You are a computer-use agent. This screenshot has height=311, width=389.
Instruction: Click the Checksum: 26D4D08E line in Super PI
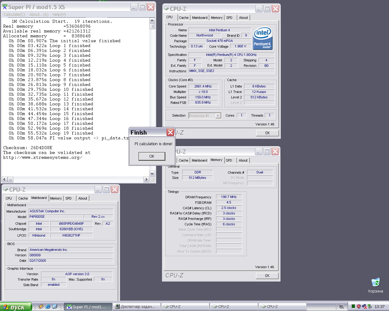coord(28,148)
